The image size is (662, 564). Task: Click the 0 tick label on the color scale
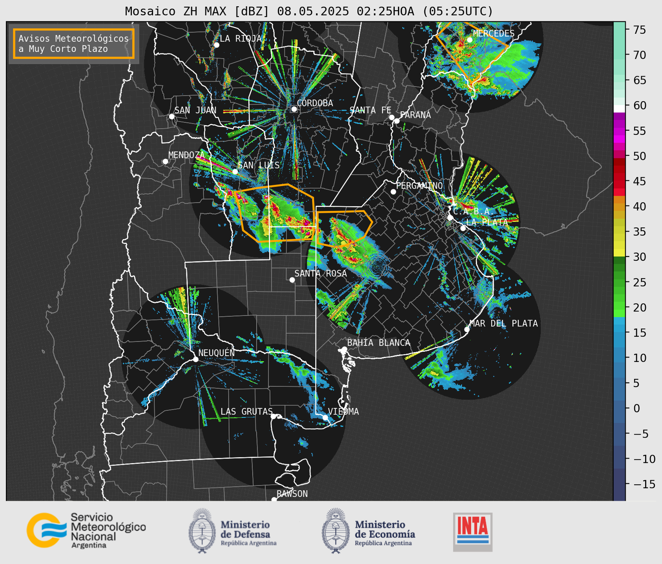click(x=636, y=408)
